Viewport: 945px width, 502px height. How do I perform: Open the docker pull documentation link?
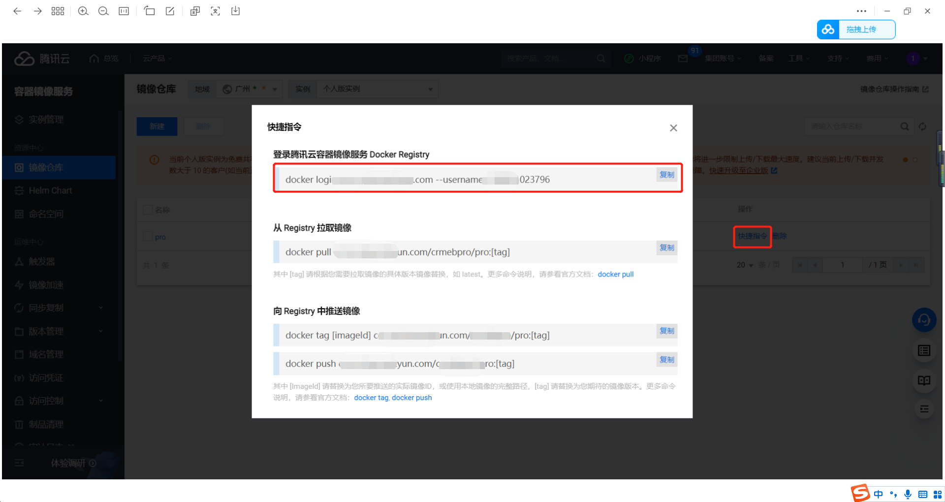(616, 274)
